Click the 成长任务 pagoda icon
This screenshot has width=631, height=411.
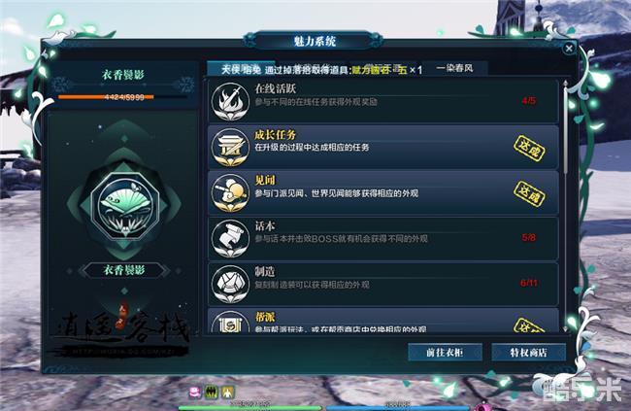click(230, 148)
